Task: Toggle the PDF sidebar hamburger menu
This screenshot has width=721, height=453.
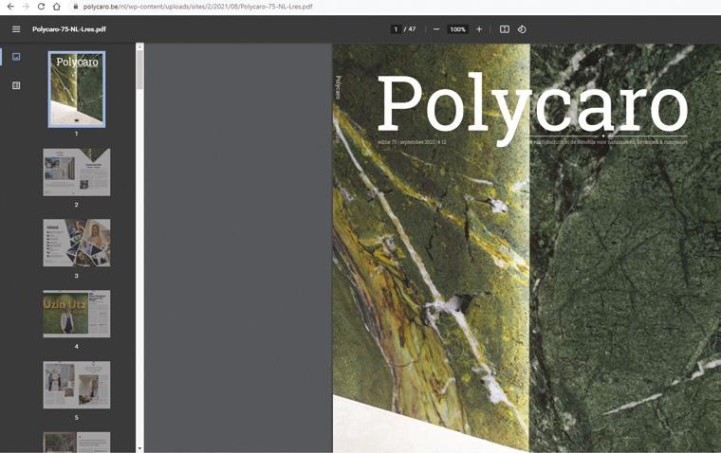Action: coord(16,29)
